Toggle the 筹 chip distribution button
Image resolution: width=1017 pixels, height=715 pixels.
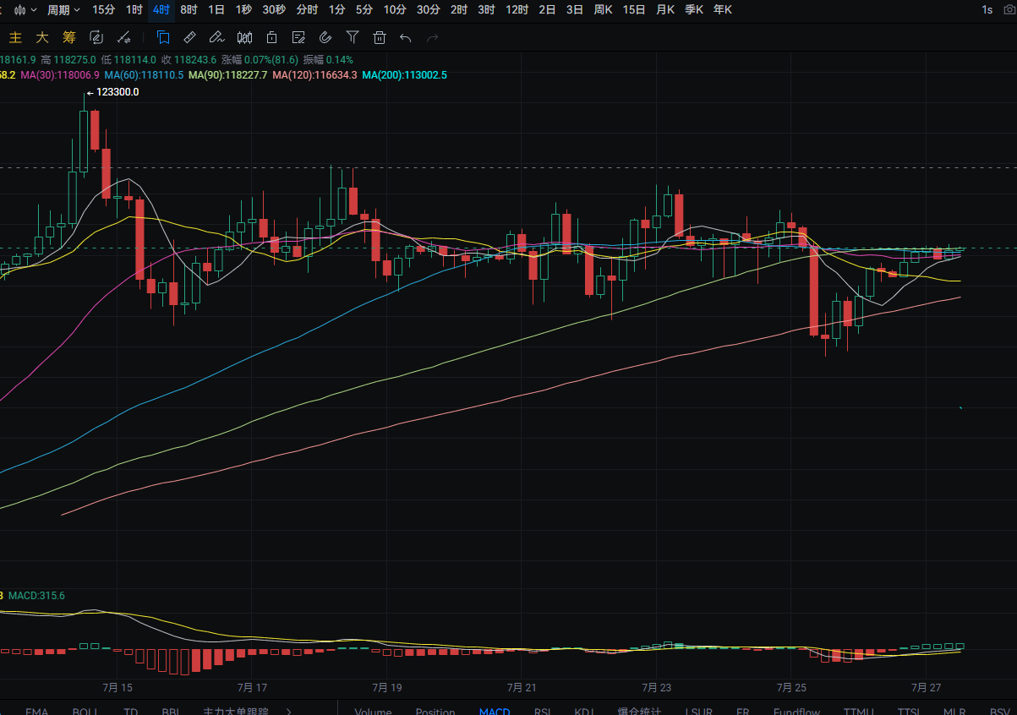point(69,37)
